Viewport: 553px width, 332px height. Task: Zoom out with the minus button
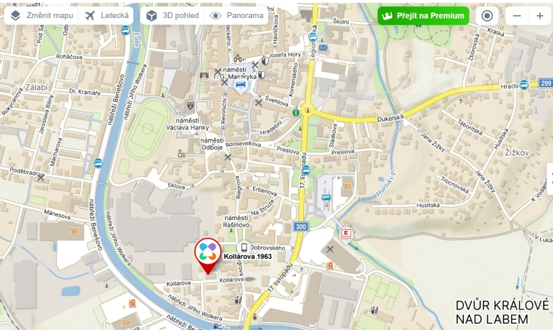pyautogui.click(x=516, y=16)
